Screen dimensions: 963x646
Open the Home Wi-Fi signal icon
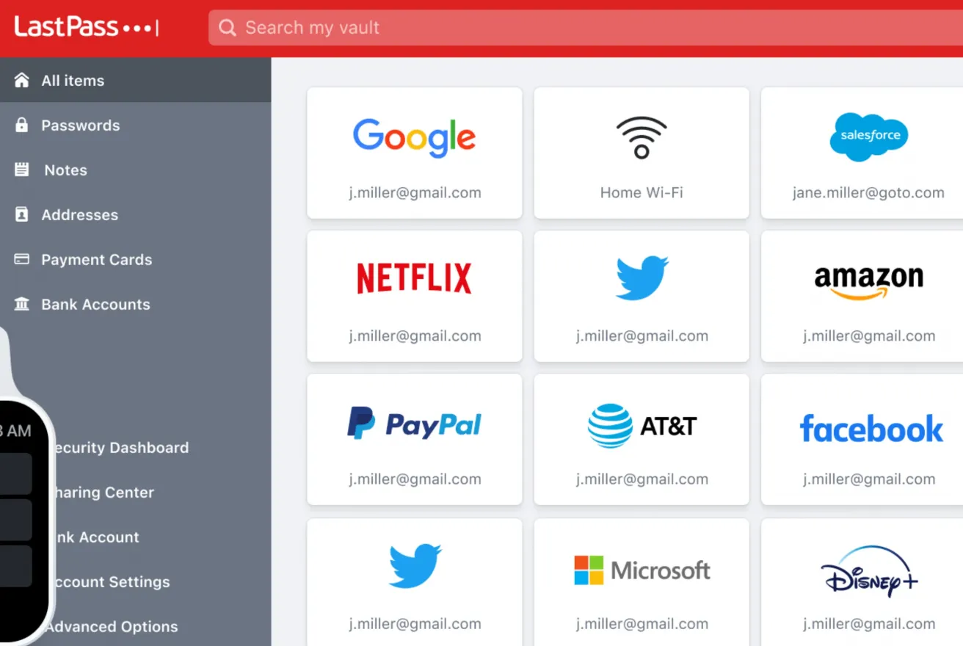pos(642,137)
